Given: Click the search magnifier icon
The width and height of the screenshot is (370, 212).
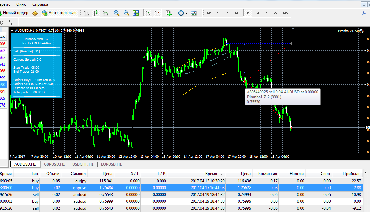Looking at the screenshot, I should click(364, 13).
